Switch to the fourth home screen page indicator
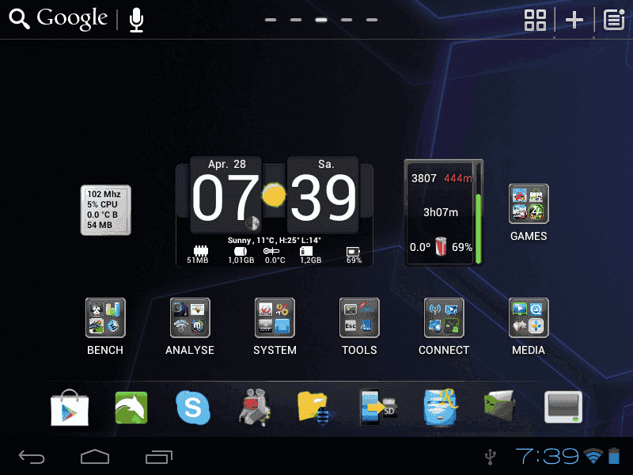Viewport: 633px width, 475px height. pyautogui.click(x=347, y=20)
